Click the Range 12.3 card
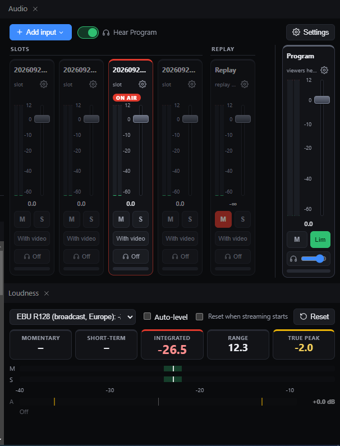Viewport: 340px width, 446px height. [238, 344]
